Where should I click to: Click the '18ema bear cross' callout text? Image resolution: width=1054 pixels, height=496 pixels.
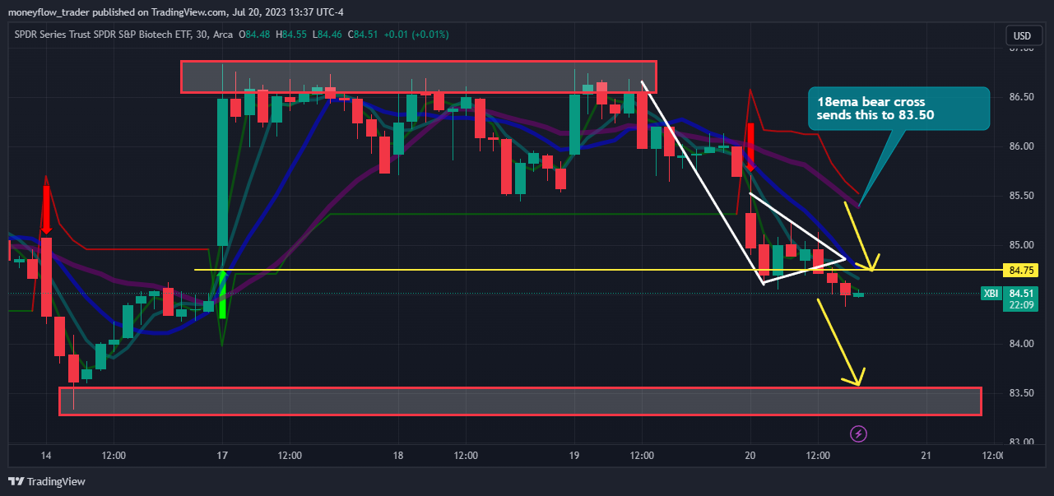pos(875,109)
